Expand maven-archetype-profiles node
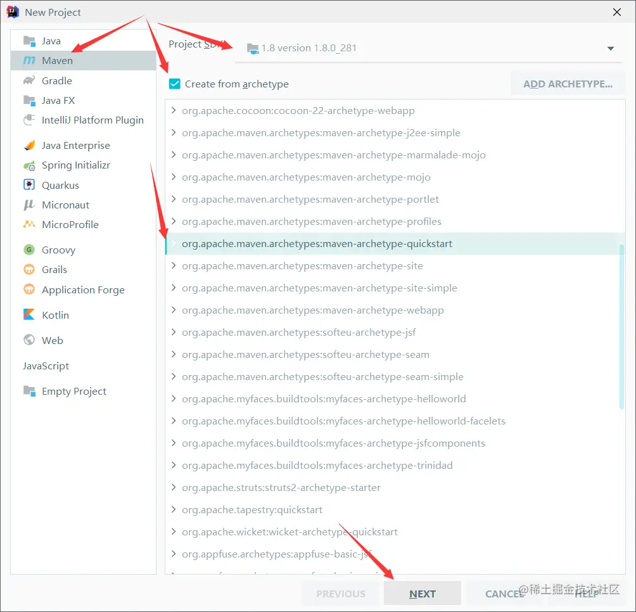The image size is (636, 612). [174, 221]
